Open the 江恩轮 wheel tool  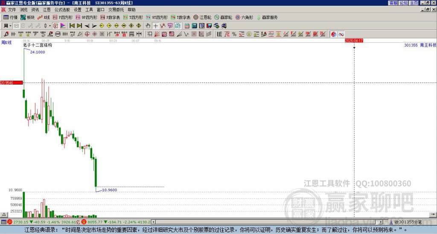click(x=202, y=17)
